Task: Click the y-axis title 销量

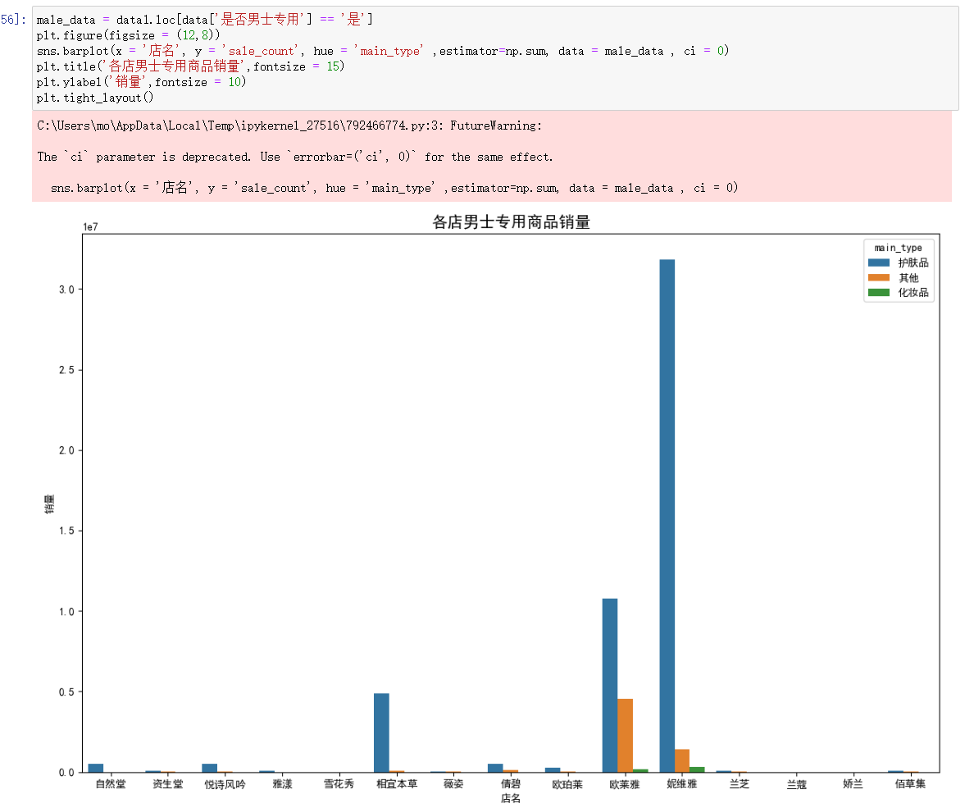Action: (50, 504)
